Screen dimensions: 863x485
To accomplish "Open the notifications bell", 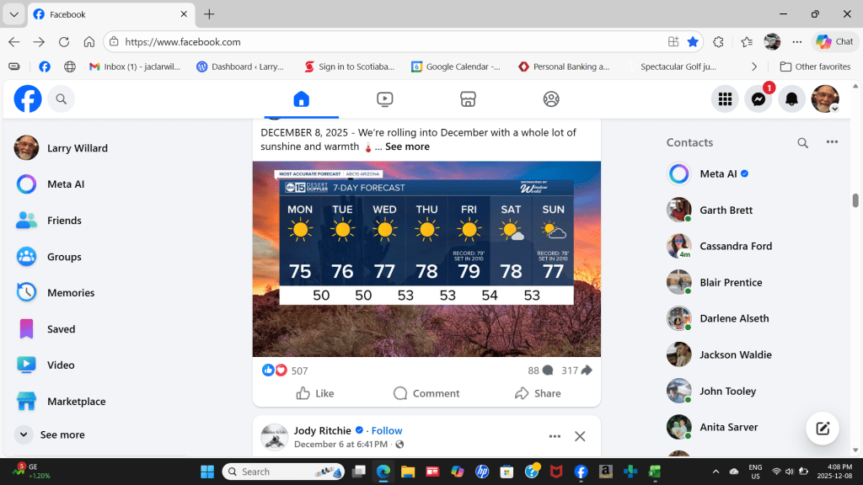I will click(791, 99).
